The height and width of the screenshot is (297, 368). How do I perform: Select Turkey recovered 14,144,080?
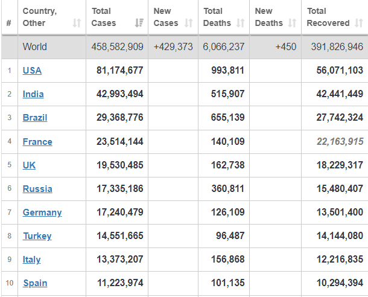click(340, 235)
